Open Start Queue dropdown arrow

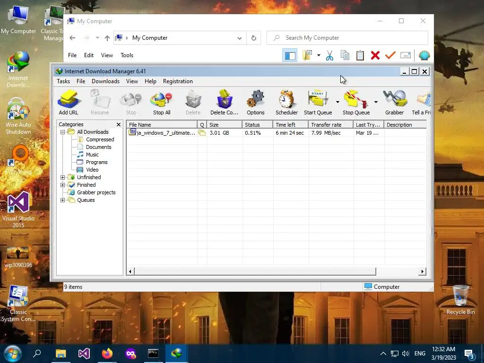(x=337, y=102)
